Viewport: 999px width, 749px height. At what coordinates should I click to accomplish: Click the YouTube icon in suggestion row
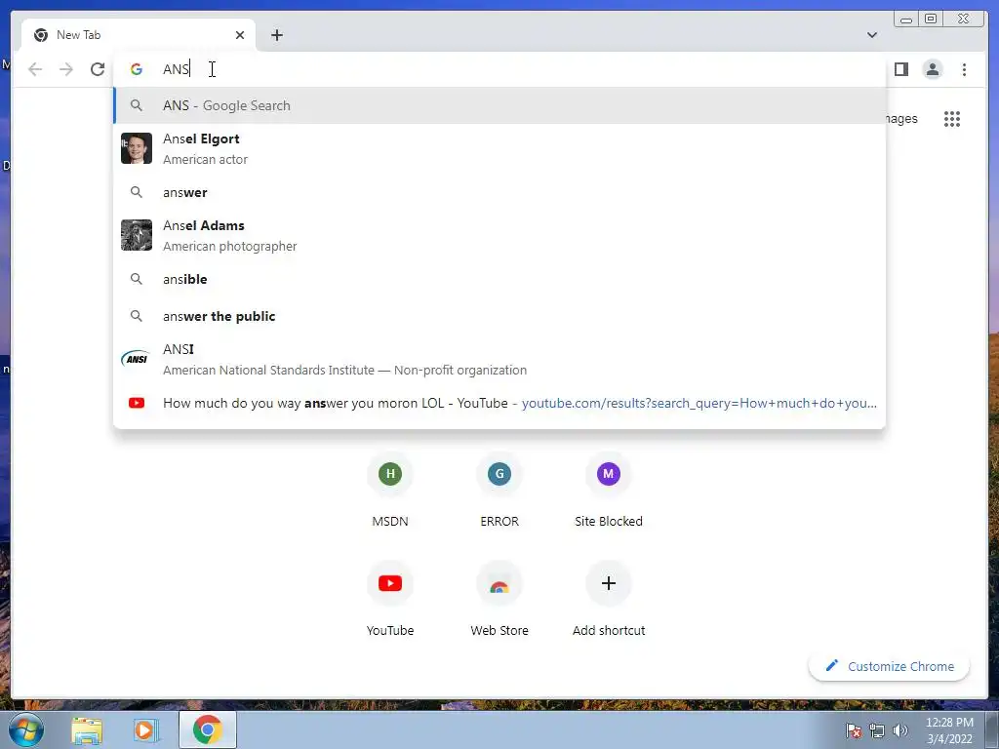(137, 403)
